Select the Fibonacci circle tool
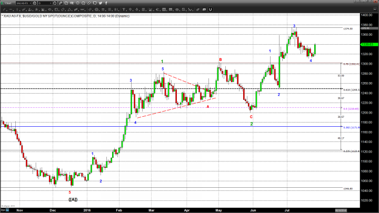Viewport: 379px width, 213px height. pos(97,9)
